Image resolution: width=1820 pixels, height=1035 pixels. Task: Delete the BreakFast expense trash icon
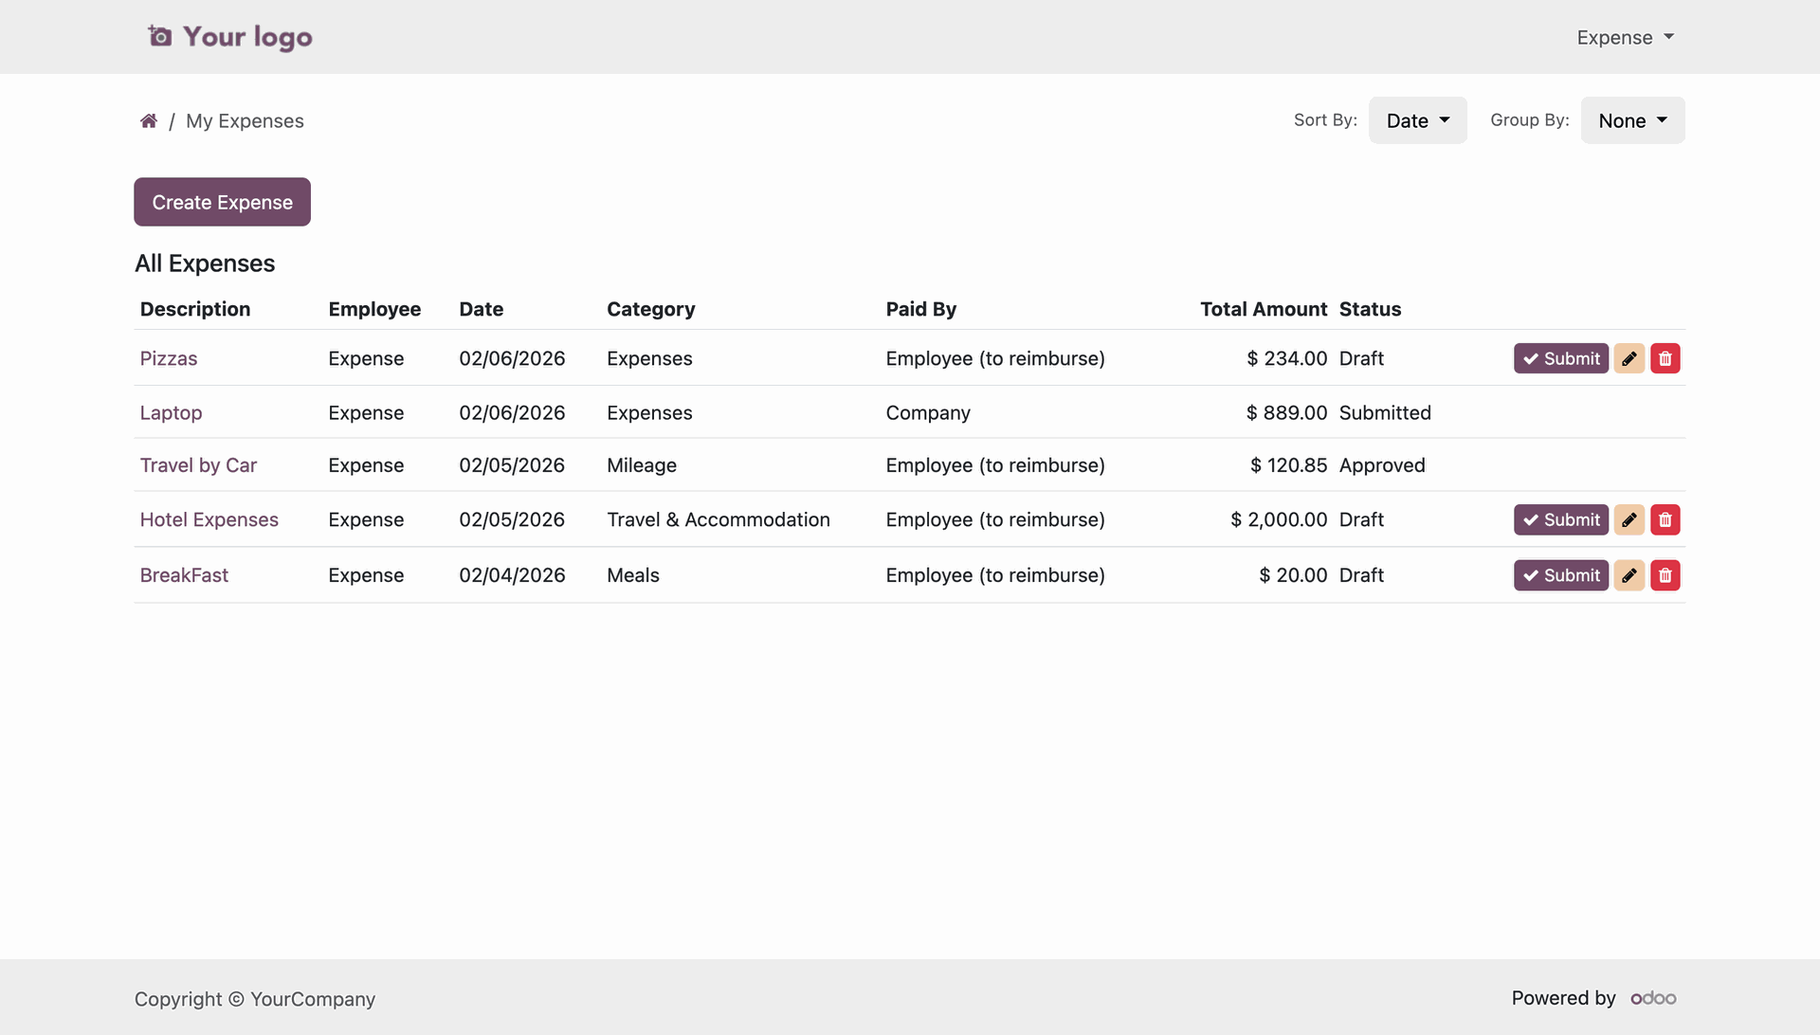click(x=1665, y=575)
